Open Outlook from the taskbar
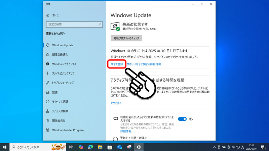The image size is (269, 151). coord(119,147)
